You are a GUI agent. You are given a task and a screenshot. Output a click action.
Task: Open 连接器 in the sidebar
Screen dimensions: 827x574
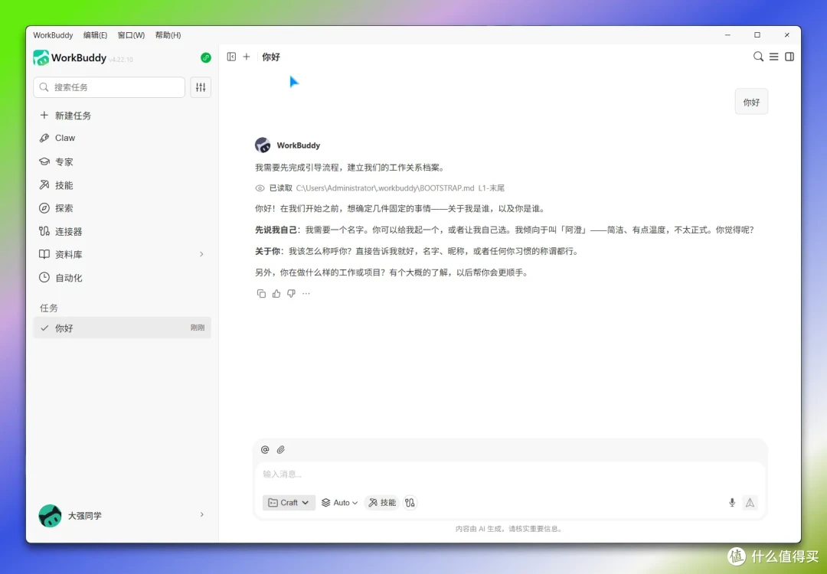click(x=123, y=231)
